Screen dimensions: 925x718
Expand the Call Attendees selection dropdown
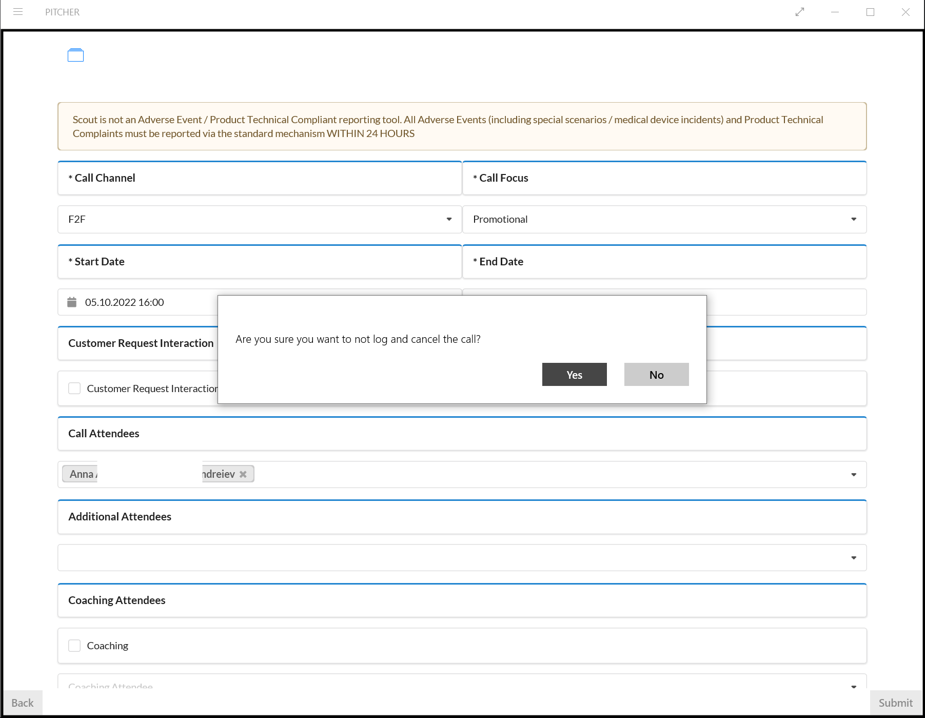(x=853, y=474)
